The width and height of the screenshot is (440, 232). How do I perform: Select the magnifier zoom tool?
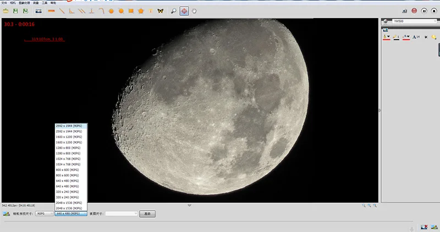coord(174,10)
